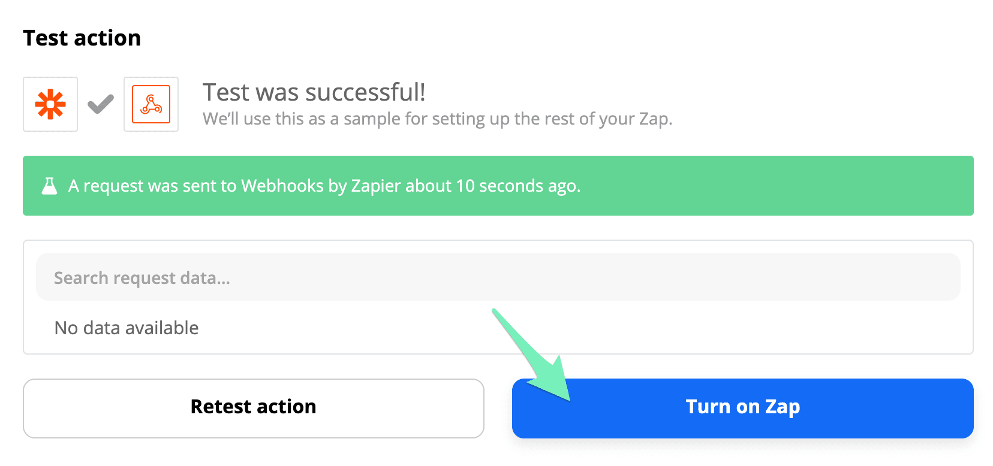
Task: Click the words "A request was sent"
Action: coord(123,186)
